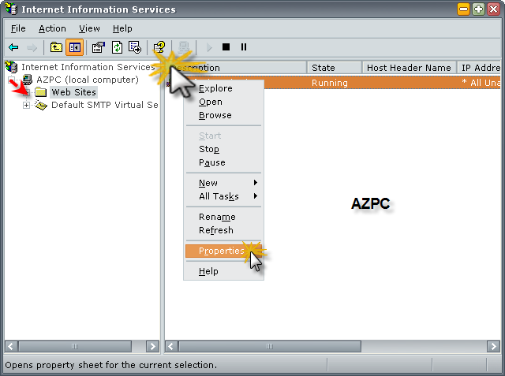The width and height of the screenshot is (505, 376).
Task: Click the Help toolbar icon
Action: (x=159, y=47)
